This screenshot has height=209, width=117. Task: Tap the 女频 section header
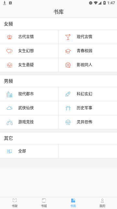coord(8,24)
